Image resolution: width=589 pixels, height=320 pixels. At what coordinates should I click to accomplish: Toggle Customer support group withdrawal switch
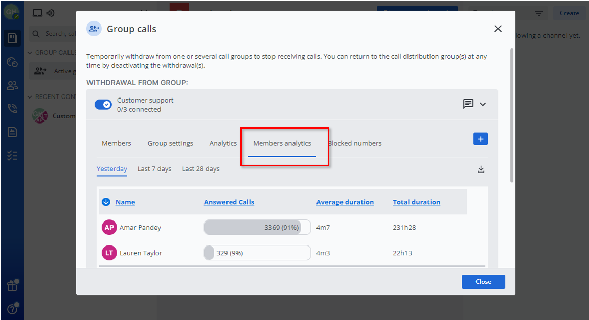tap(103, 105)
